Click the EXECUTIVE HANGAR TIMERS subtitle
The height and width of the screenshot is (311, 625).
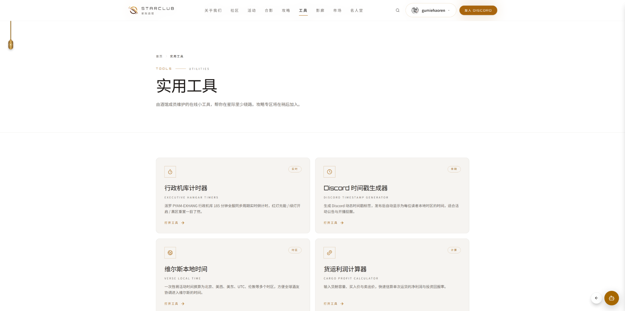tap(191, 198)
